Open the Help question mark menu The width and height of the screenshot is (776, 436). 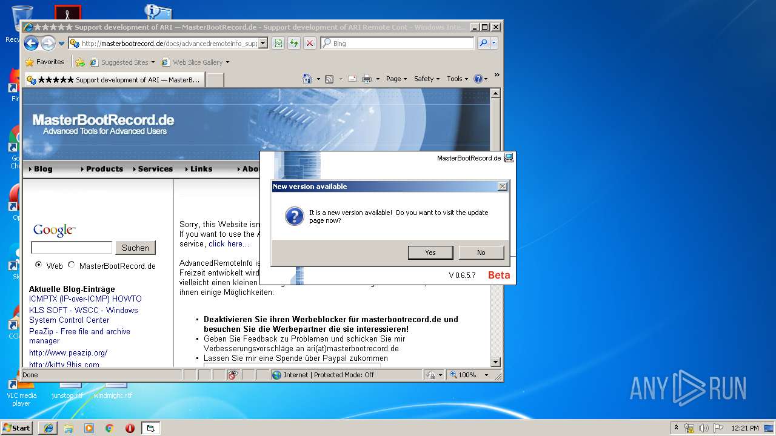point(480,79)
